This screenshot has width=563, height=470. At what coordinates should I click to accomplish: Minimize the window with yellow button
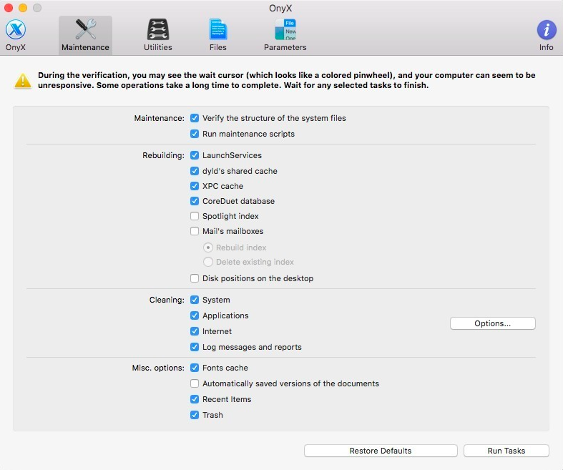click(23, 8)
